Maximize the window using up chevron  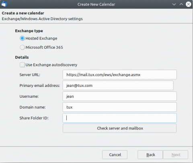pos(181,4)
